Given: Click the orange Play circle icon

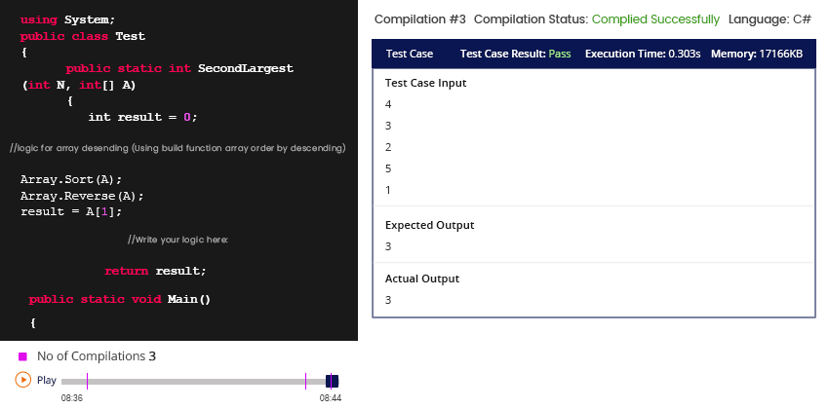Looking at the screenshot, I should click(x=22, y=380).
